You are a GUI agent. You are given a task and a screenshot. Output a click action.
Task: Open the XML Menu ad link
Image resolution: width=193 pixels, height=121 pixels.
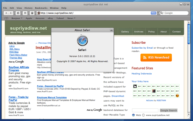(14, 49)
